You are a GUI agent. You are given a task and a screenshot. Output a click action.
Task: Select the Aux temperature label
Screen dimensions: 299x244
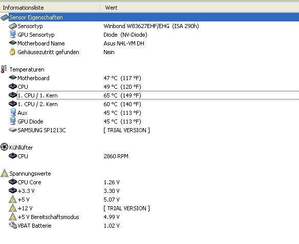point(23,113)
